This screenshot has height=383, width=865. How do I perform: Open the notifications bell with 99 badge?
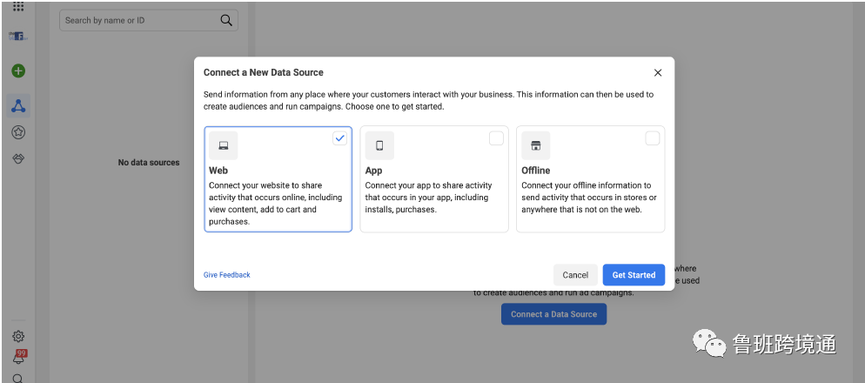tap(19, 357)
